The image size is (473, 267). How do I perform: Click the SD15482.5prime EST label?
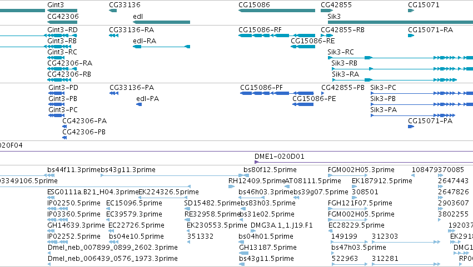(x=212, y=203)
